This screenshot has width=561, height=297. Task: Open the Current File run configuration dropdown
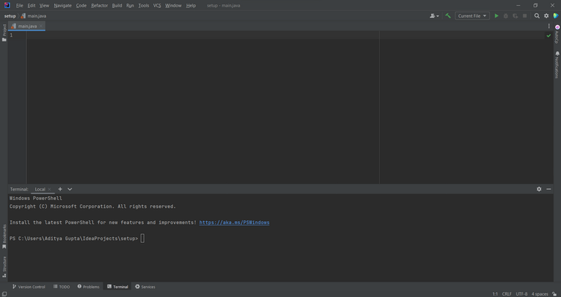point(472,15)
